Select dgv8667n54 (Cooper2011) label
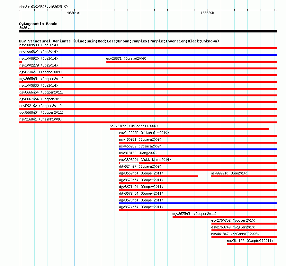The image size is (286, 266). pos(41,99)
